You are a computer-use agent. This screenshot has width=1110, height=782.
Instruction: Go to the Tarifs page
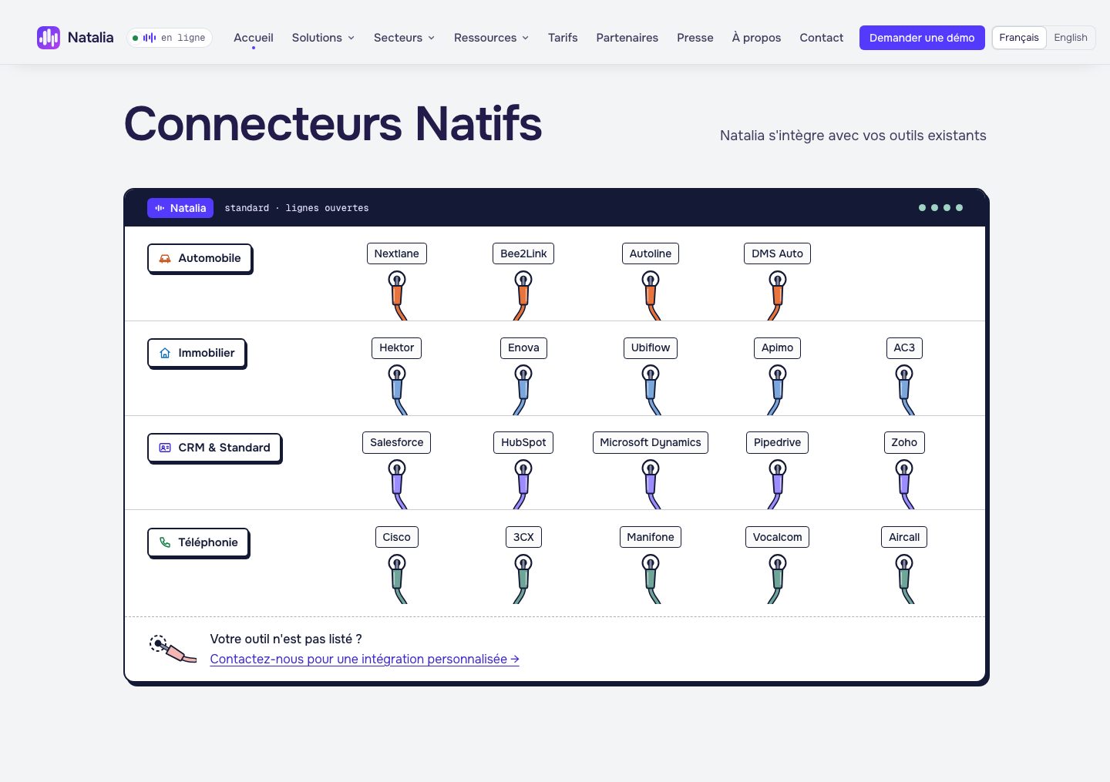[563, 38]
